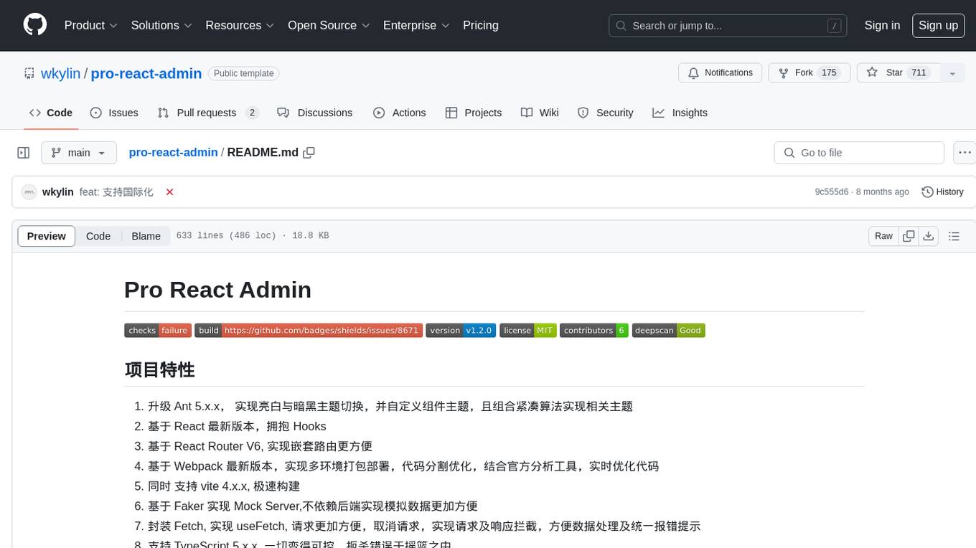Open the commit message 'feat: 支持国际化'
Image resolution: width=976 pixels, height=548 pixels.
coord(116,192)
